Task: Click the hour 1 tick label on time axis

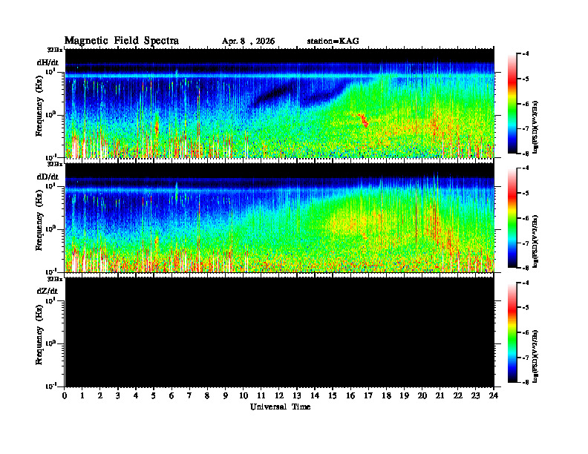Action: (83, 396)
